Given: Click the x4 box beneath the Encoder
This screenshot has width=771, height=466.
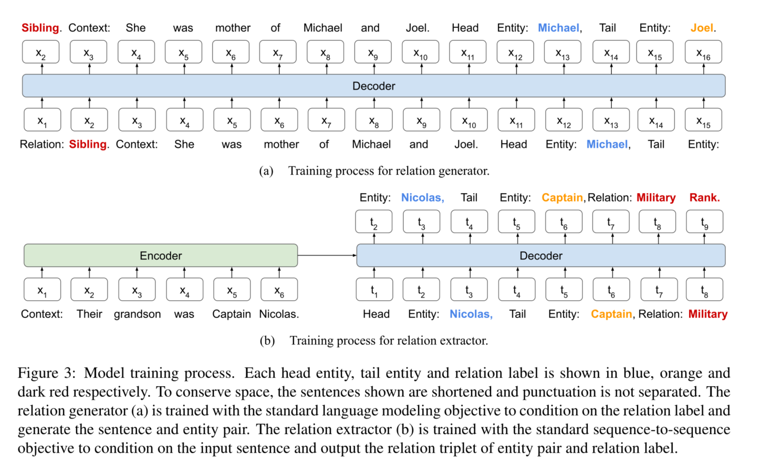Looking at the screenshot, I should click(x=184, y=289).
